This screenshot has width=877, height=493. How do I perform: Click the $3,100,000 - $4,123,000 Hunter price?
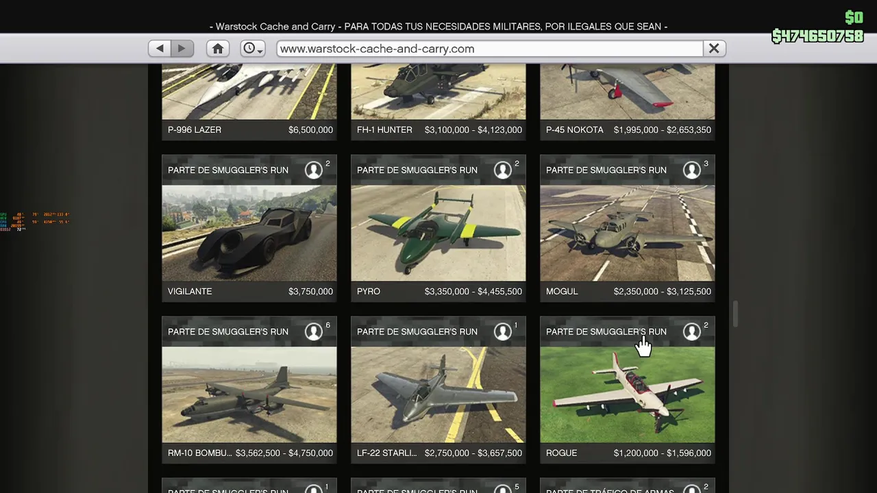(473, 129)
